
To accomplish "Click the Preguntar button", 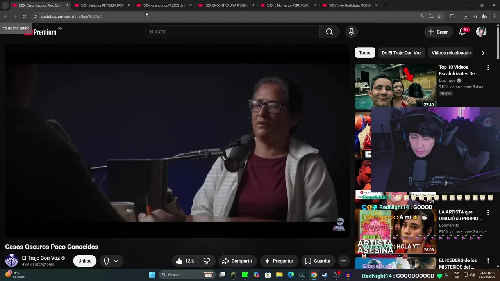I will pyautogui.click(x=279, y=261).
